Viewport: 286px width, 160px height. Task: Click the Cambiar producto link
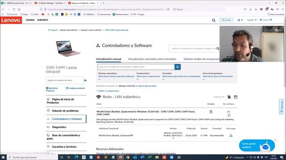click(x=76, y=88)
